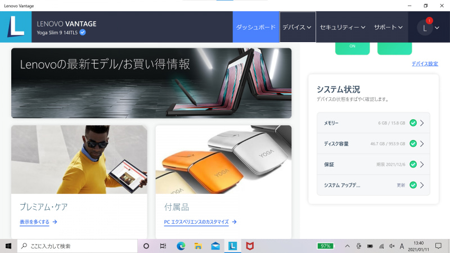This screenshot has width=450, height=253.
Task: Click the verified badge next to Yoga Slim 9
Action: pyautogui.click(x=83, y=33)
